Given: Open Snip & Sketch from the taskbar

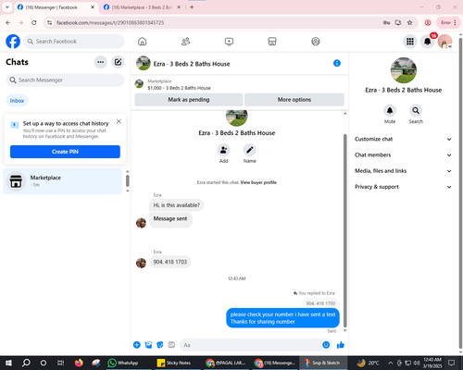Looking at the screenshot, I should point(322,363).
